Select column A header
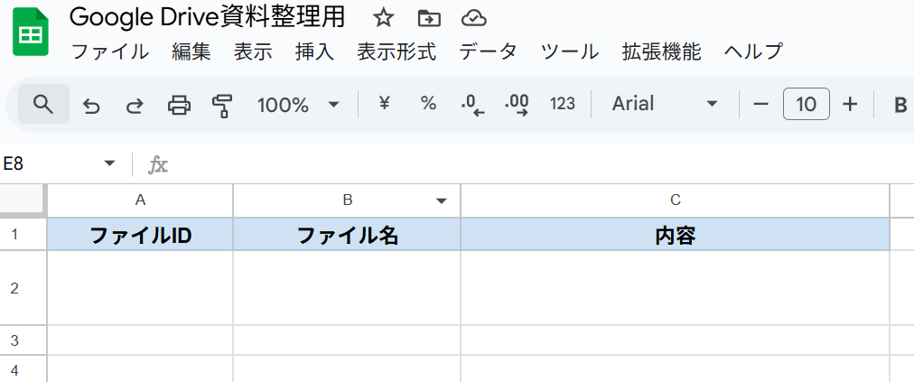This screenshot has height=382, width=914. coord(140,200)
